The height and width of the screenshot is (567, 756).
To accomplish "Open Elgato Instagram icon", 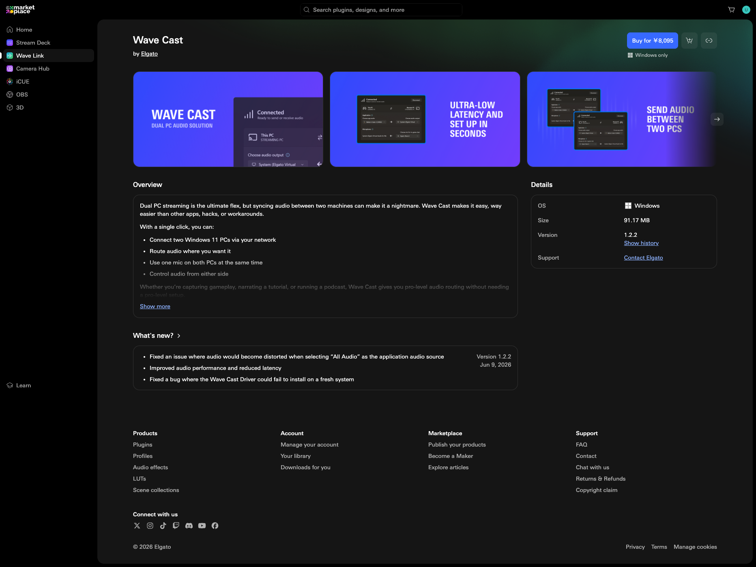I will click(150, 526).
